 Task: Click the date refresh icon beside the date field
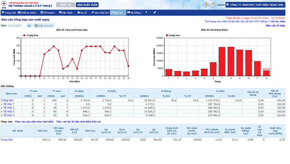(29, 26)
